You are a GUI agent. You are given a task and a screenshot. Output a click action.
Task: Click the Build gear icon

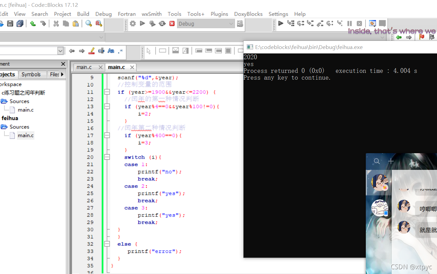pos(133,23)
